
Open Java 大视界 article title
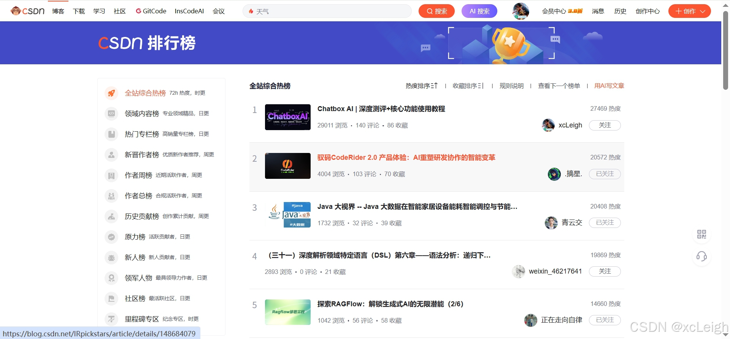click(417, 207)
